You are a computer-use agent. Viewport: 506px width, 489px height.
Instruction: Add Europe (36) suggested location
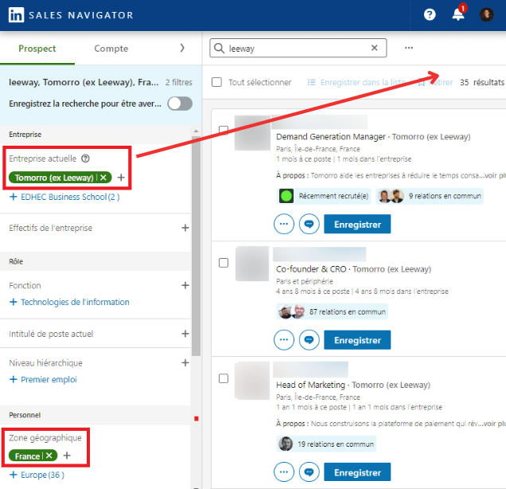point(37,475)
